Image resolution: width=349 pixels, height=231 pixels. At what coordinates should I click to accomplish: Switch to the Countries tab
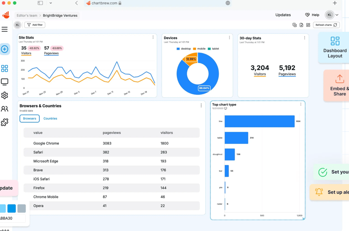point(50,118)
